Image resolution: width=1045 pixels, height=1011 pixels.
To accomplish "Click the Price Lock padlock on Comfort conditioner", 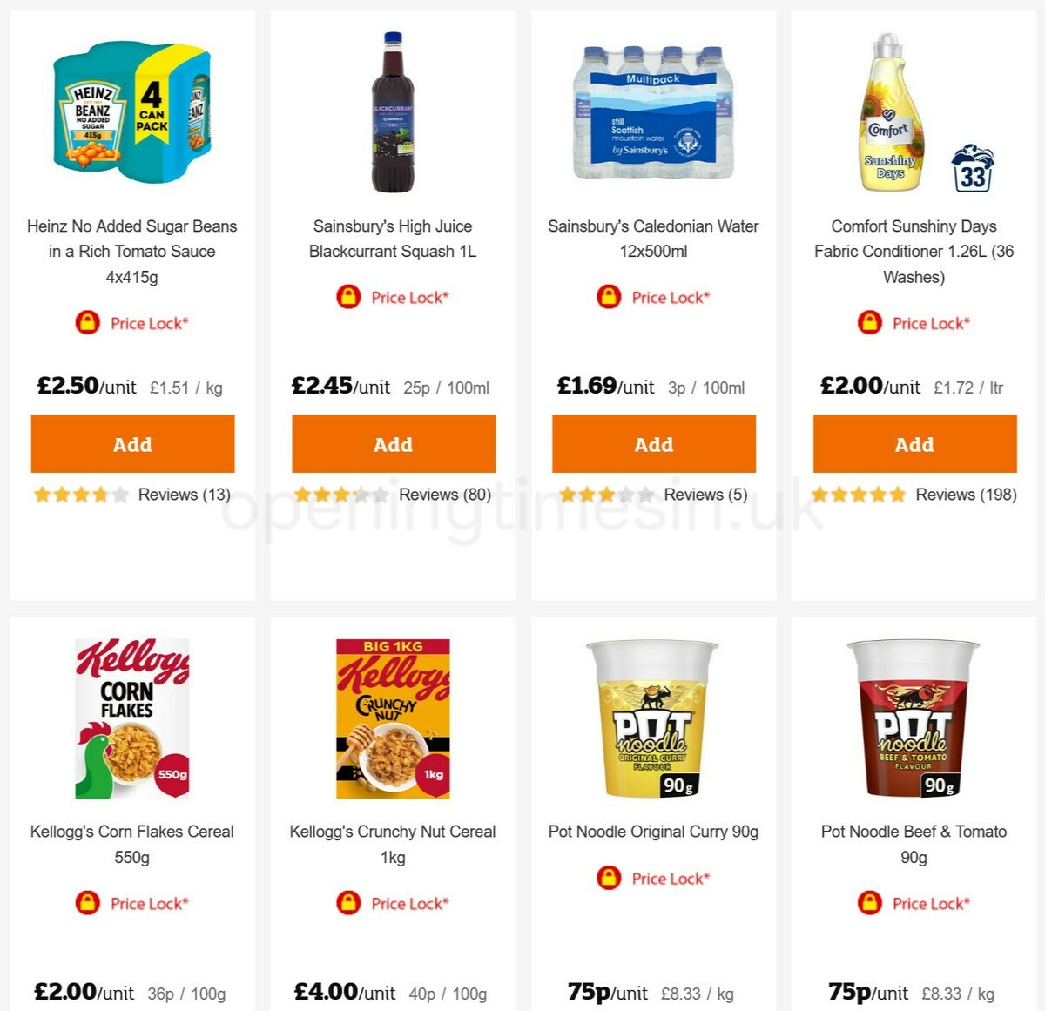I will (868, 323).
